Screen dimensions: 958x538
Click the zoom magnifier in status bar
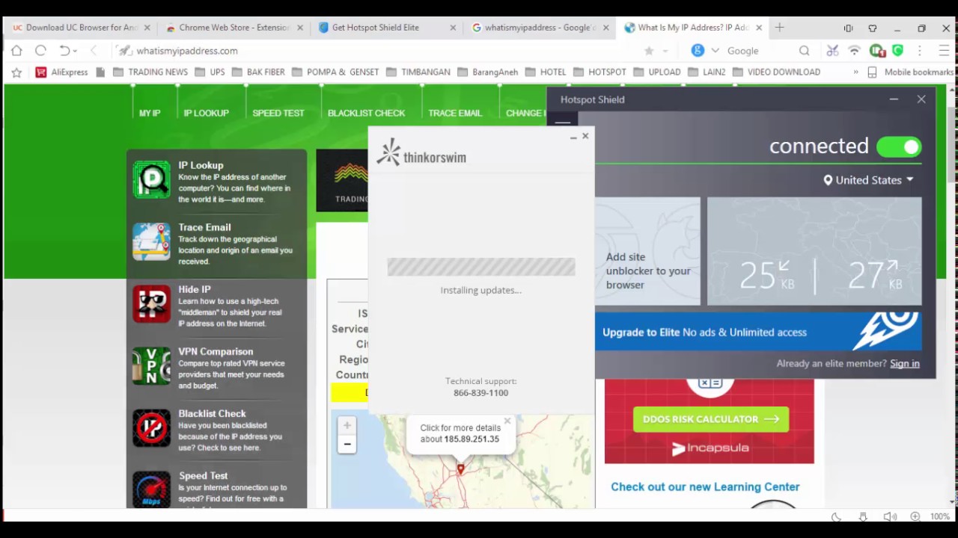coord(915,517)
